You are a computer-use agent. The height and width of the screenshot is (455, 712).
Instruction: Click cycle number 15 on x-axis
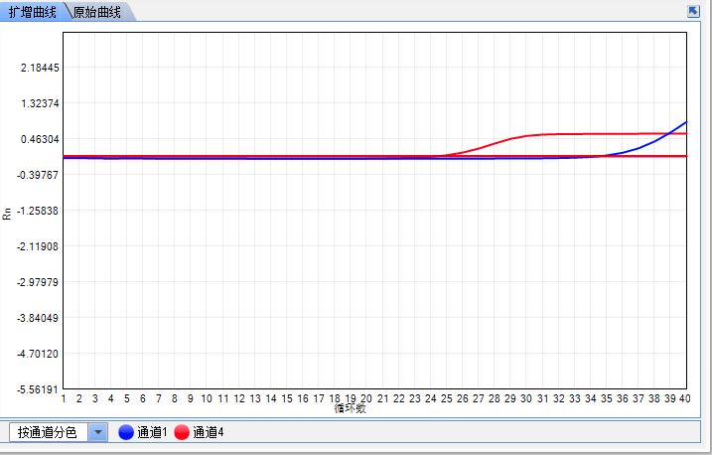287,398
